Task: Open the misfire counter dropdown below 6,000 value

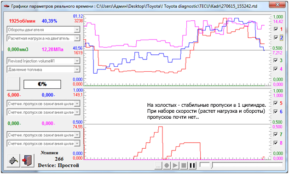Action: [44, 104]
